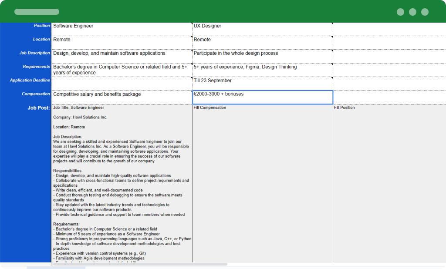Select the 'Position' row header label

click(x=42, y=26)
